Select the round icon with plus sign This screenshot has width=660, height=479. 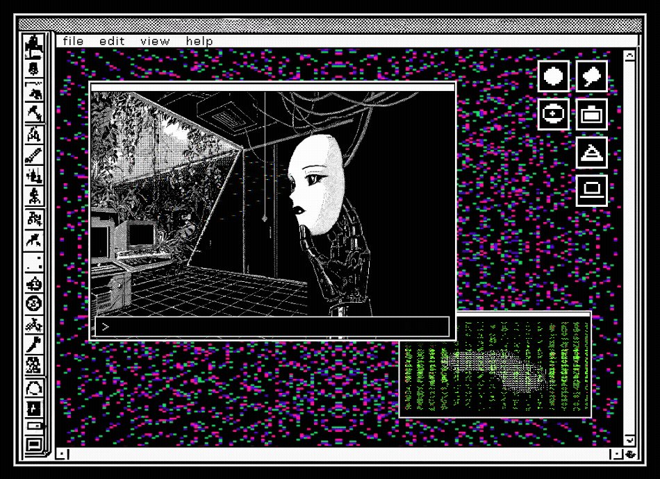pos(554,114)
